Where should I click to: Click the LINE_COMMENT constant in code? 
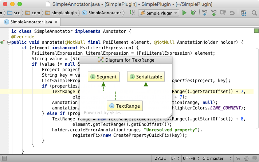[x=225, y=108]
